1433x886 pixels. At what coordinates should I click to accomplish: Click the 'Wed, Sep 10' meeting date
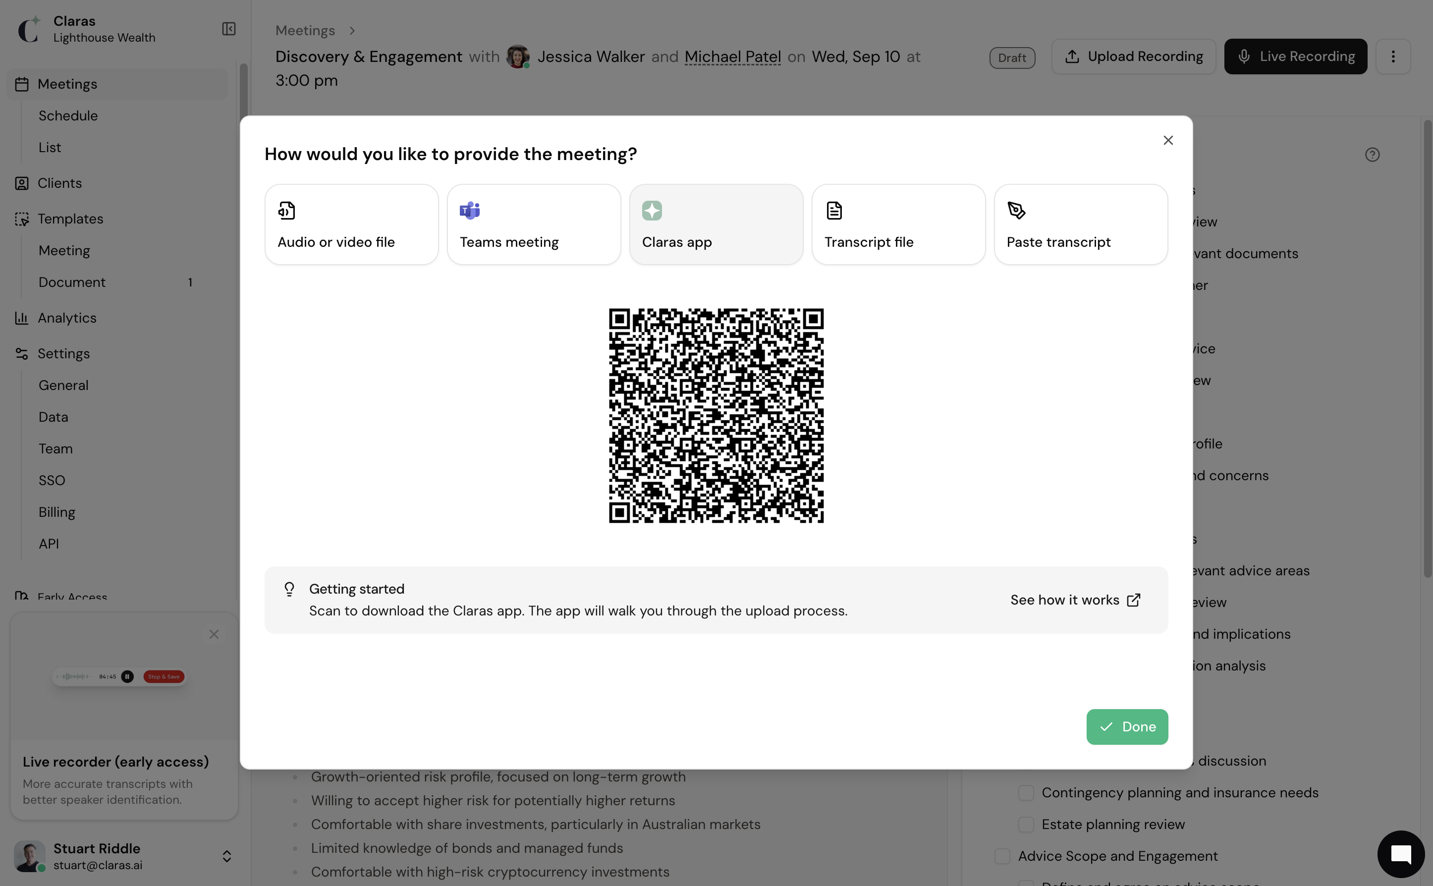[855, 57]
